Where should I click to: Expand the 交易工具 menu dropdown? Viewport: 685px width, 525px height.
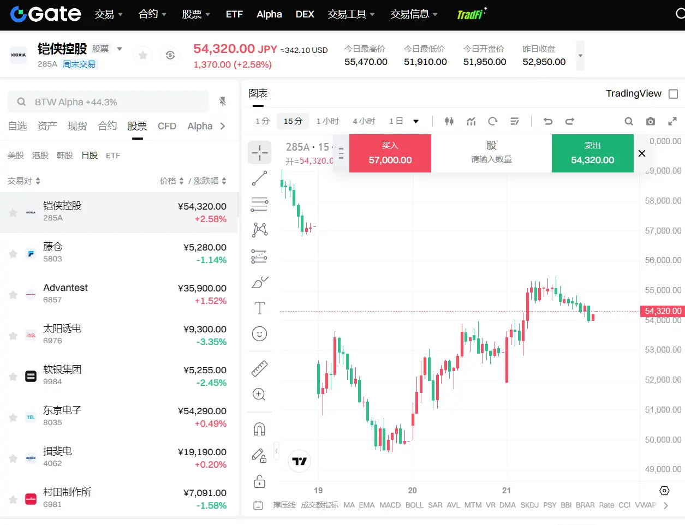[351, 14]
